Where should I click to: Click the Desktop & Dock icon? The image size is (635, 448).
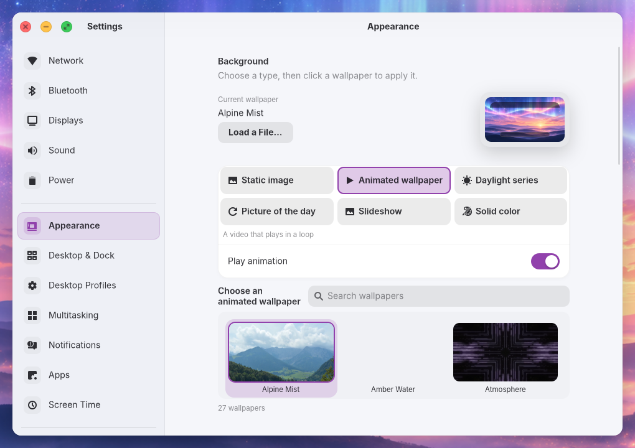click(32, 255)
